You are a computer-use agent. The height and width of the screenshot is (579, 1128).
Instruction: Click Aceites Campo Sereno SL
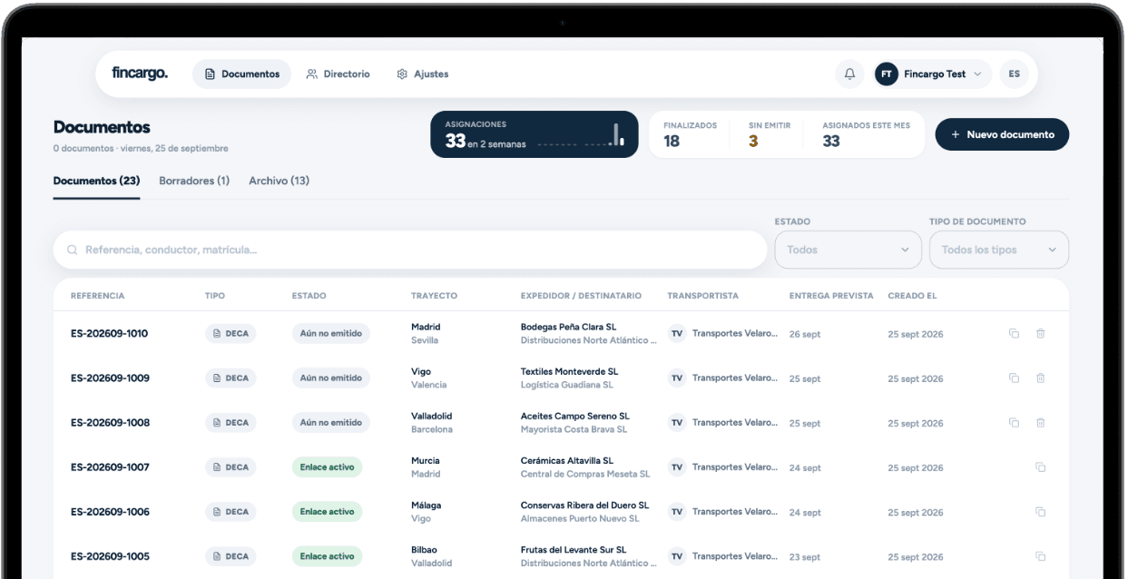[574, 416]
